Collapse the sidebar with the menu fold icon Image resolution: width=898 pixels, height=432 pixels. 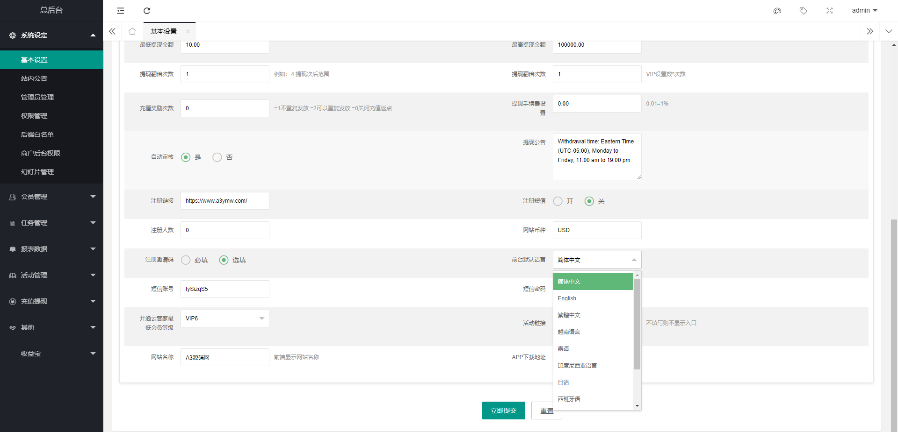[x=121, y=11]
